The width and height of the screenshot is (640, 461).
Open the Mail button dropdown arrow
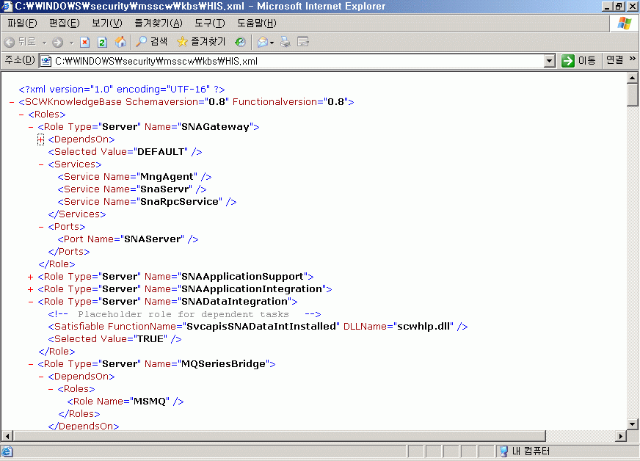tap(272, 43)
